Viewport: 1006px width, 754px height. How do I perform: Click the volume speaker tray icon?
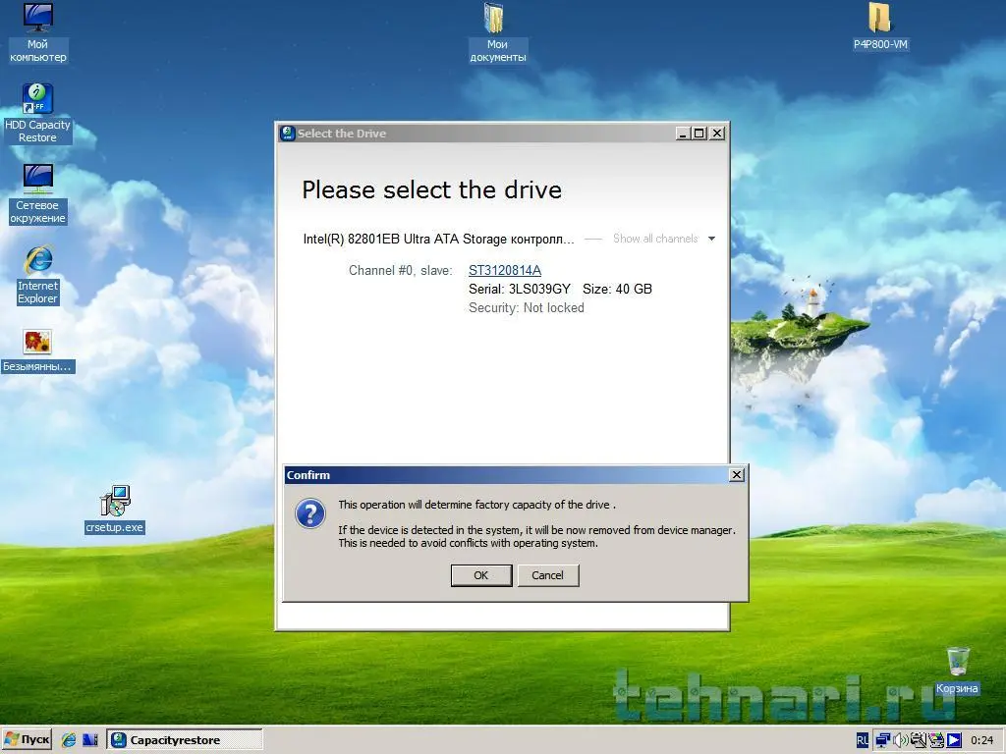click(x=900, y=740)
